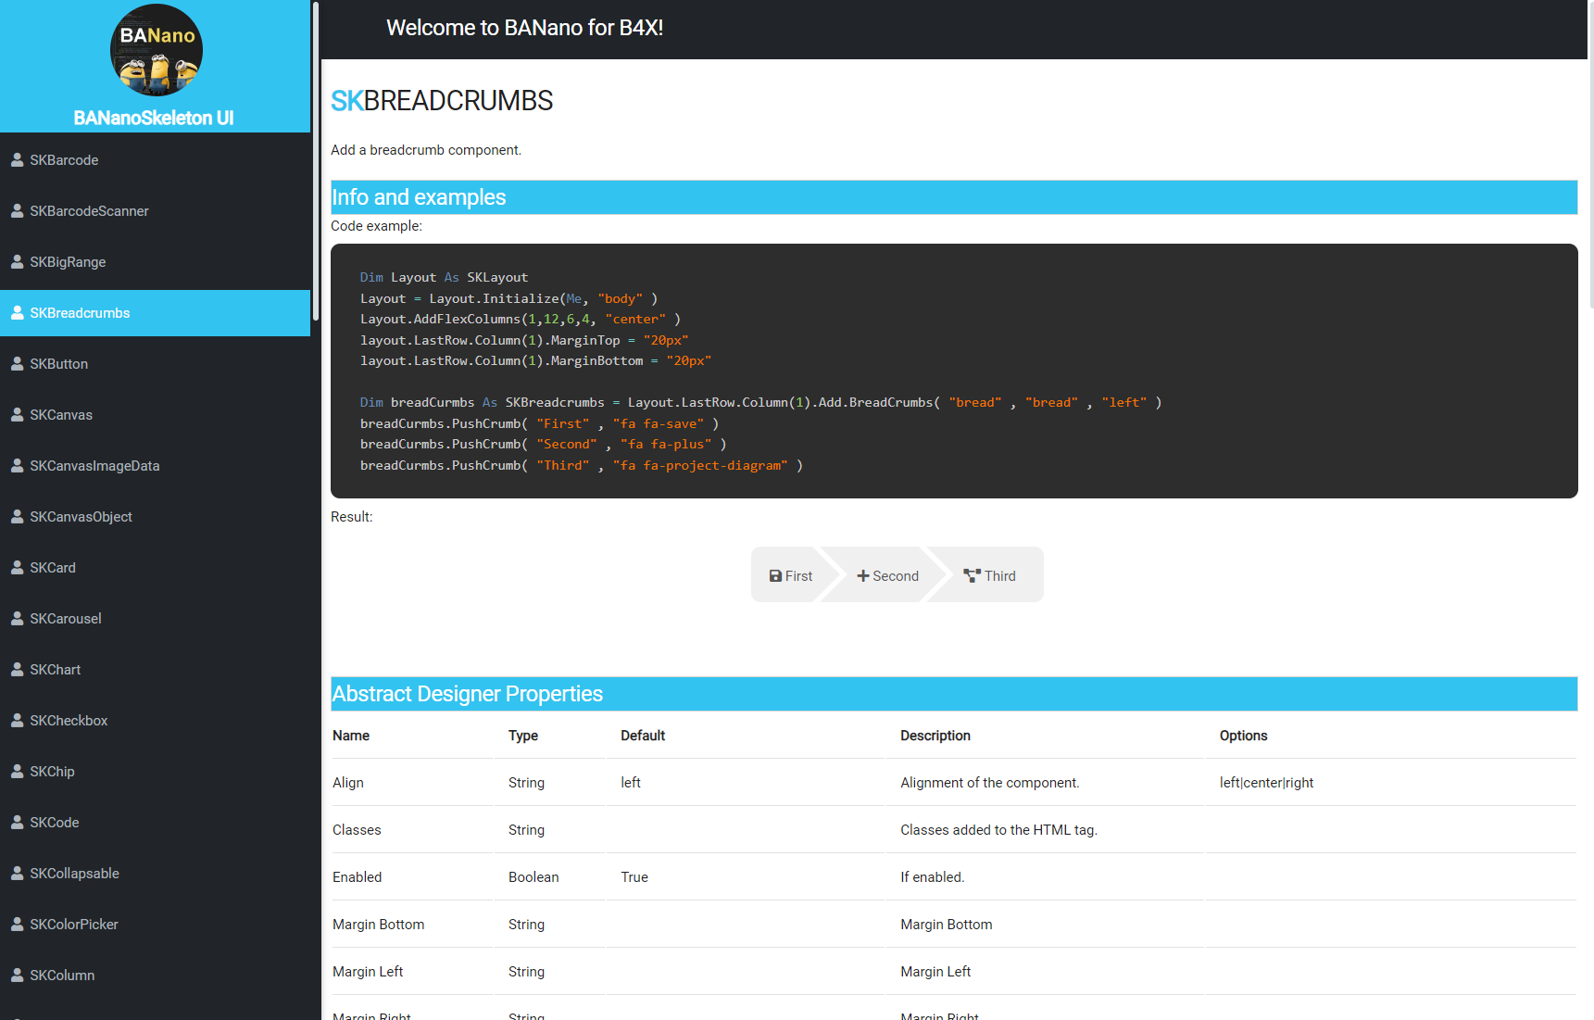Click the plus icon in the Second breadcrumb
Viewport: 1594px width, 1020px height.
(x=861, y=575)
